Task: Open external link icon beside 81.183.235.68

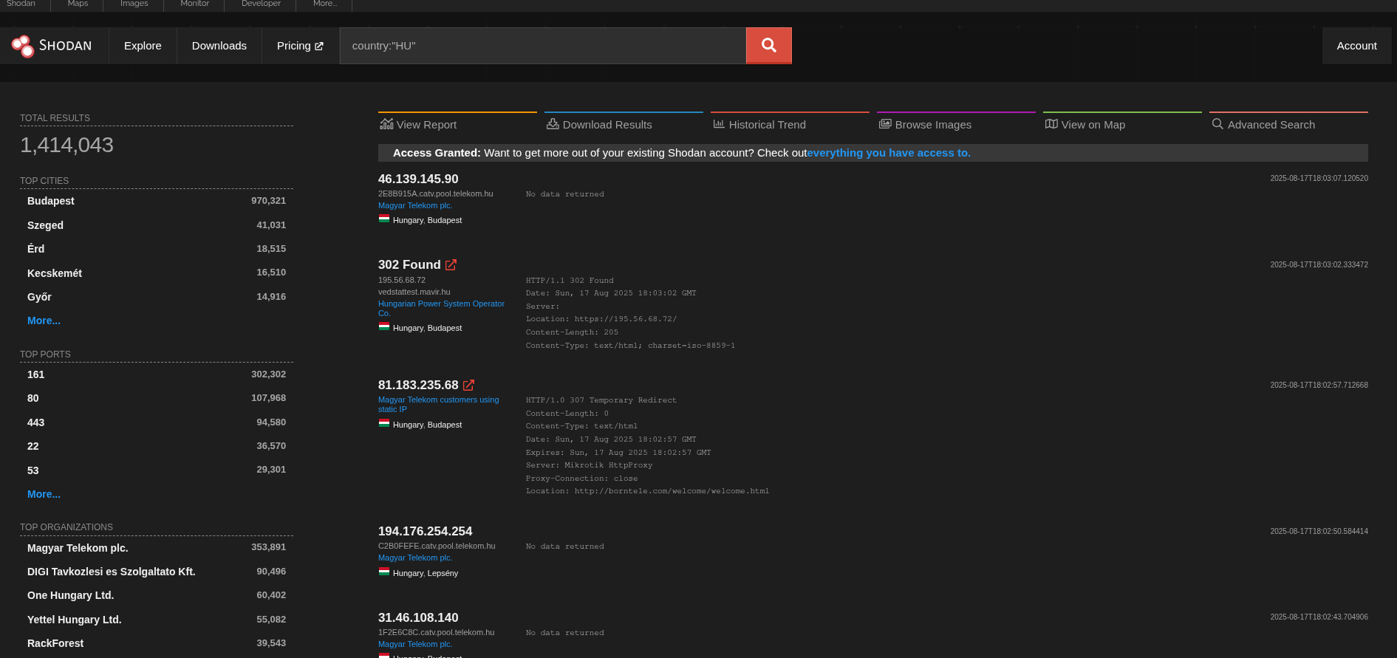Action: pyautogui.click(x=468, y=385)
